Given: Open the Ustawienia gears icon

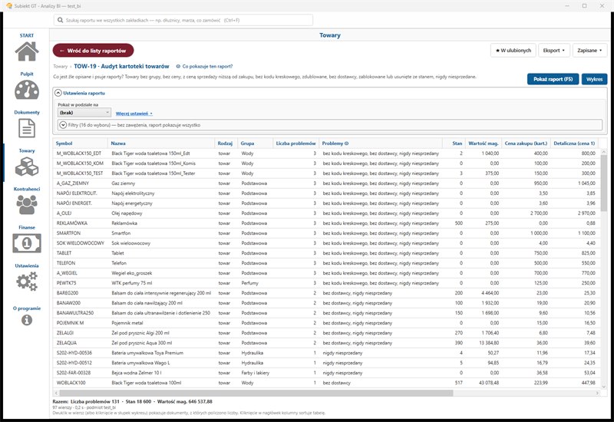Looking at the screenshot, I should pyautogui.click(x=27, y=282).
